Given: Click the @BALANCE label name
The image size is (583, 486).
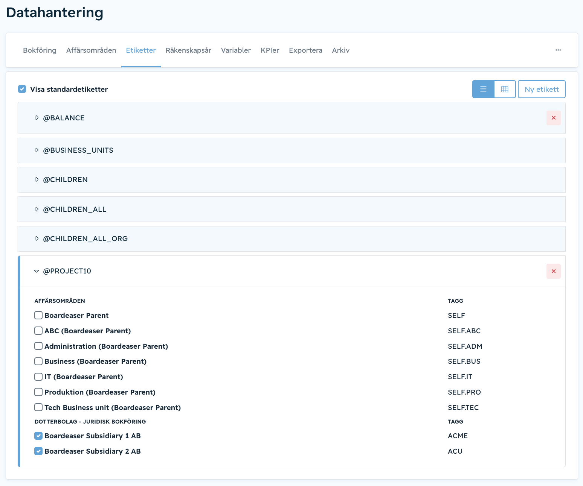Looking at the screenshot, I should [x=64, y=118].
